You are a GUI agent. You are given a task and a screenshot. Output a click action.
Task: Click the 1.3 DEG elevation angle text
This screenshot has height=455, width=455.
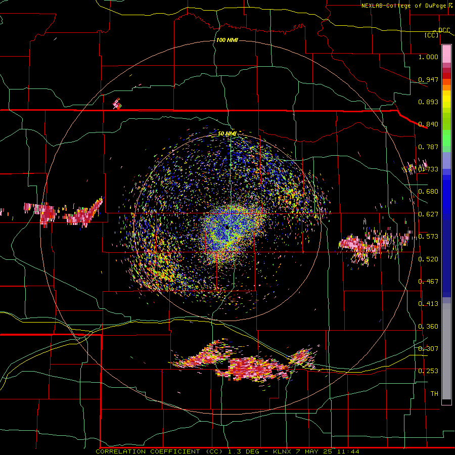click(x=243, y=451)
